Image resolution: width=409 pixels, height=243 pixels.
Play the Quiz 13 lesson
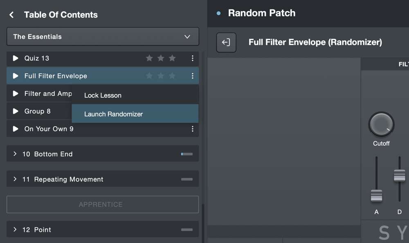16,58
